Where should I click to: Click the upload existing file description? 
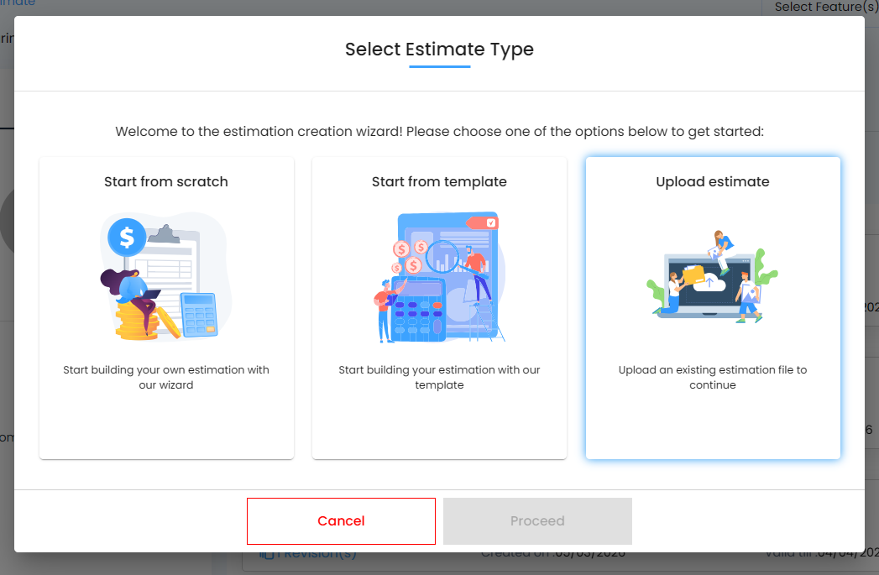713,377
